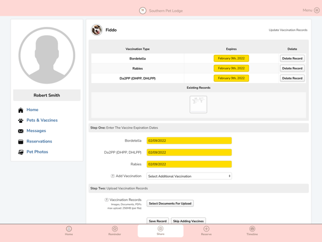Switch to the Reminder tab in bottom bar

point(114,231)
